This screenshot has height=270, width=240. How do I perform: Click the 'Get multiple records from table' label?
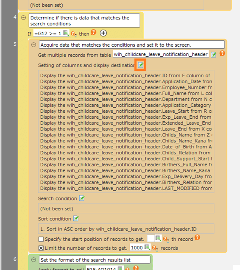pyautogui.click(x=75, y=55)
